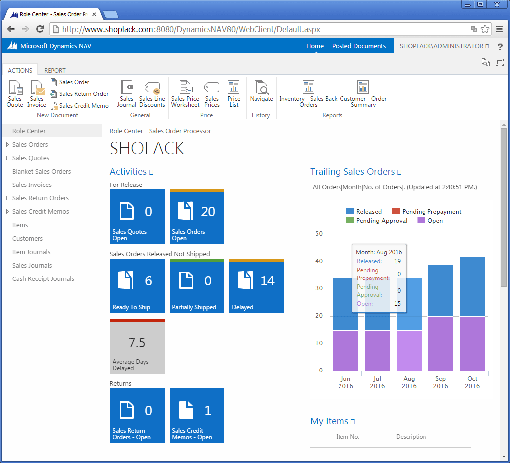Viewport: 510px width, 463px height.
Task: Run Inventory - Sales Back Orders report
Action: tap(308, 93)
